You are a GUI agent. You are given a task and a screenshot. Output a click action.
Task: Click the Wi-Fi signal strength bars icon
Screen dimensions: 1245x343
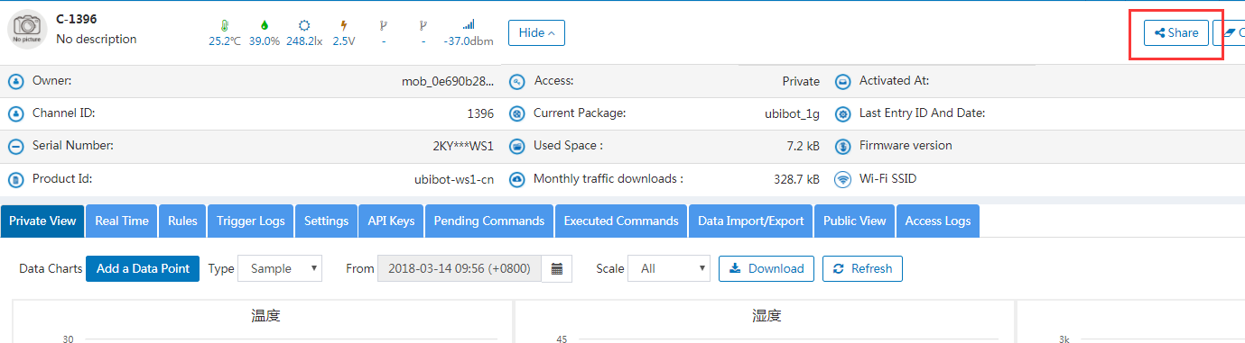click(x=468, y=25)
